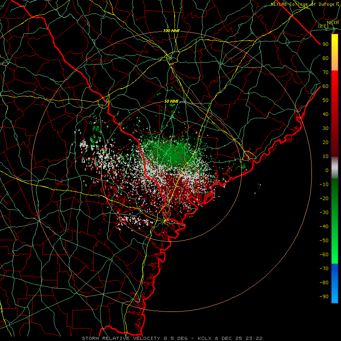Screen dimensions: 341x341
Task: Click the 50 value on the velocity scale
Action: 325,100
